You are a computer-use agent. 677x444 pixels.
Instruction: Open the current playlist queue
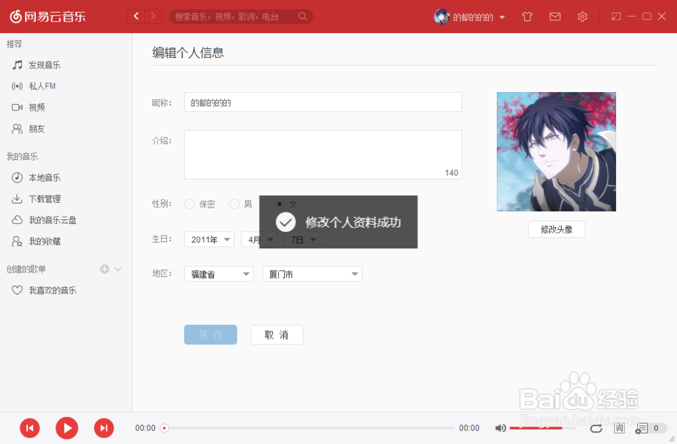640,428
